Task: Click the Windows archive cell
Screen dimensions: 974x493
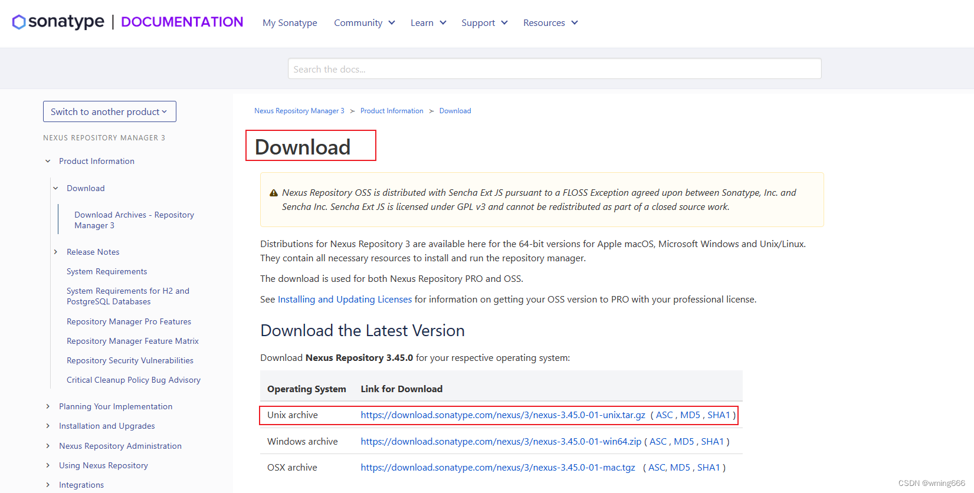Action: [x=303, y=442]
